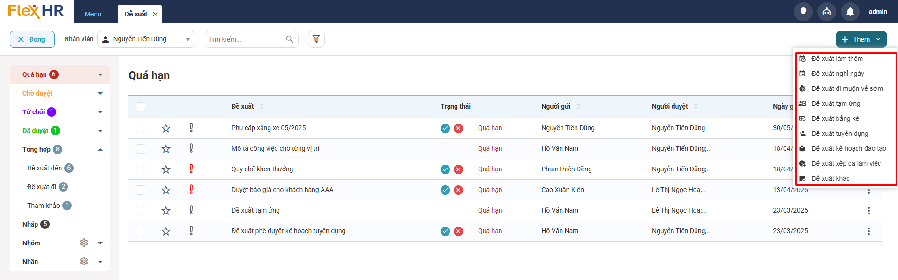This screenshot has height=280, width=898.
Task: Click the Thêm button
Action: (x=861, y=39)
